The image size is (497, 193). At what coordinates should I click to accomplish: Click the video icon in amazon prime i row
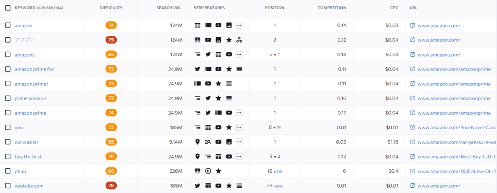pyautogui.click(x=208, y=84)
